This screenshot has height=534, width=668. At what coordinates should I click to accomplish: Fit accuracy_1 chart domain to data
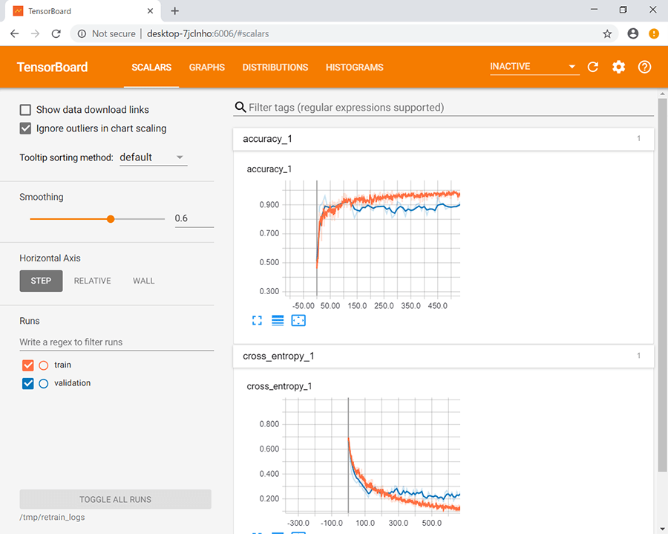298,320
